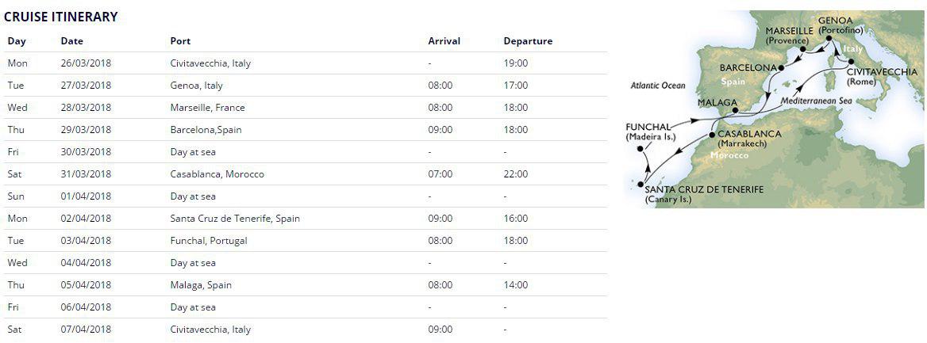Select the Funchal port dot on map
This screenshot has height=343, width=927.
point(638,147)
